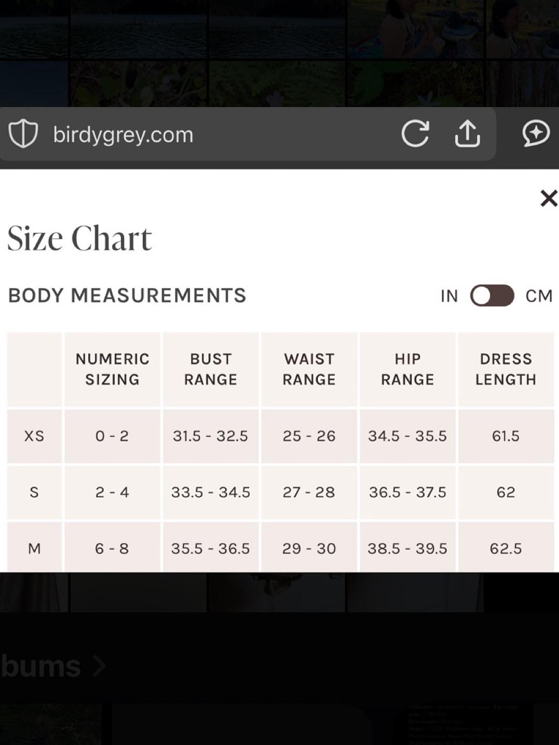559x745 pixels.
Task: Open the chat sparkle icon
Action: [536, 133]
